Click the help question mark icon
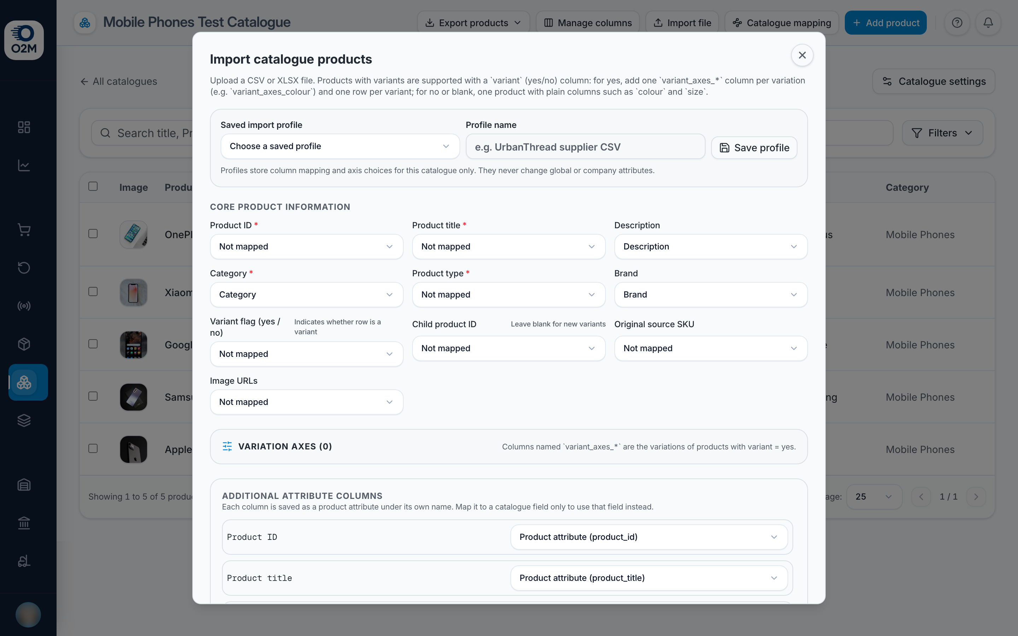 tap(957, 23)
